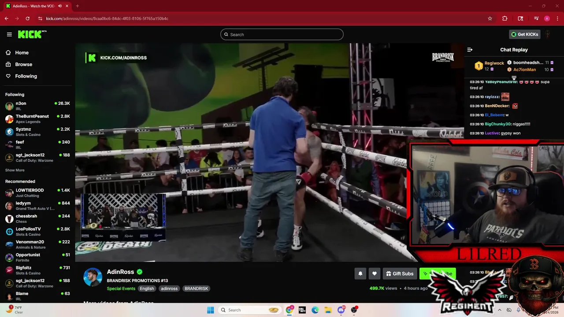Select LosPollosTV in Recommended

coord(37,232)
